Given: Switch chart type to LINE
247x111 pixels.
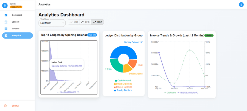Looking at the screenshot, I should [85, 22].
